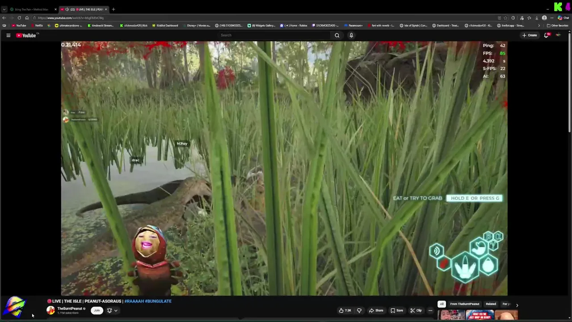Open more actions three-dot menu
Viewport: 572px width, 322px height.
click(x=430, y=310)
